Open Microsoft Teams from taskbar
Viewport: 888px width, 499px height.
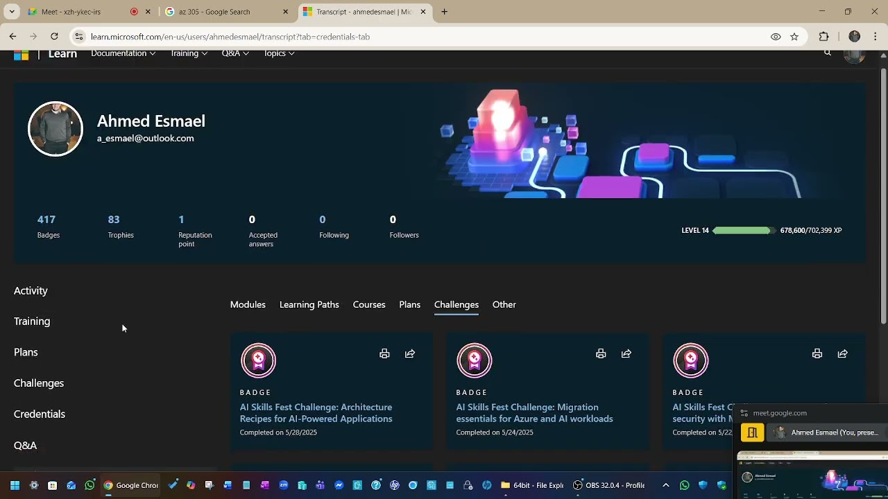click(x=320, y=485)
